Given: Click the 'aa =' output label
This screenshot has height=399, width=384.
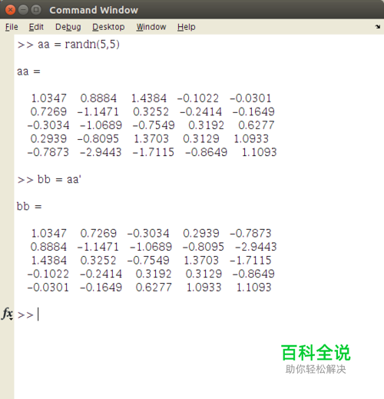Looking at the screenshot, I should (x=28, y=71).
